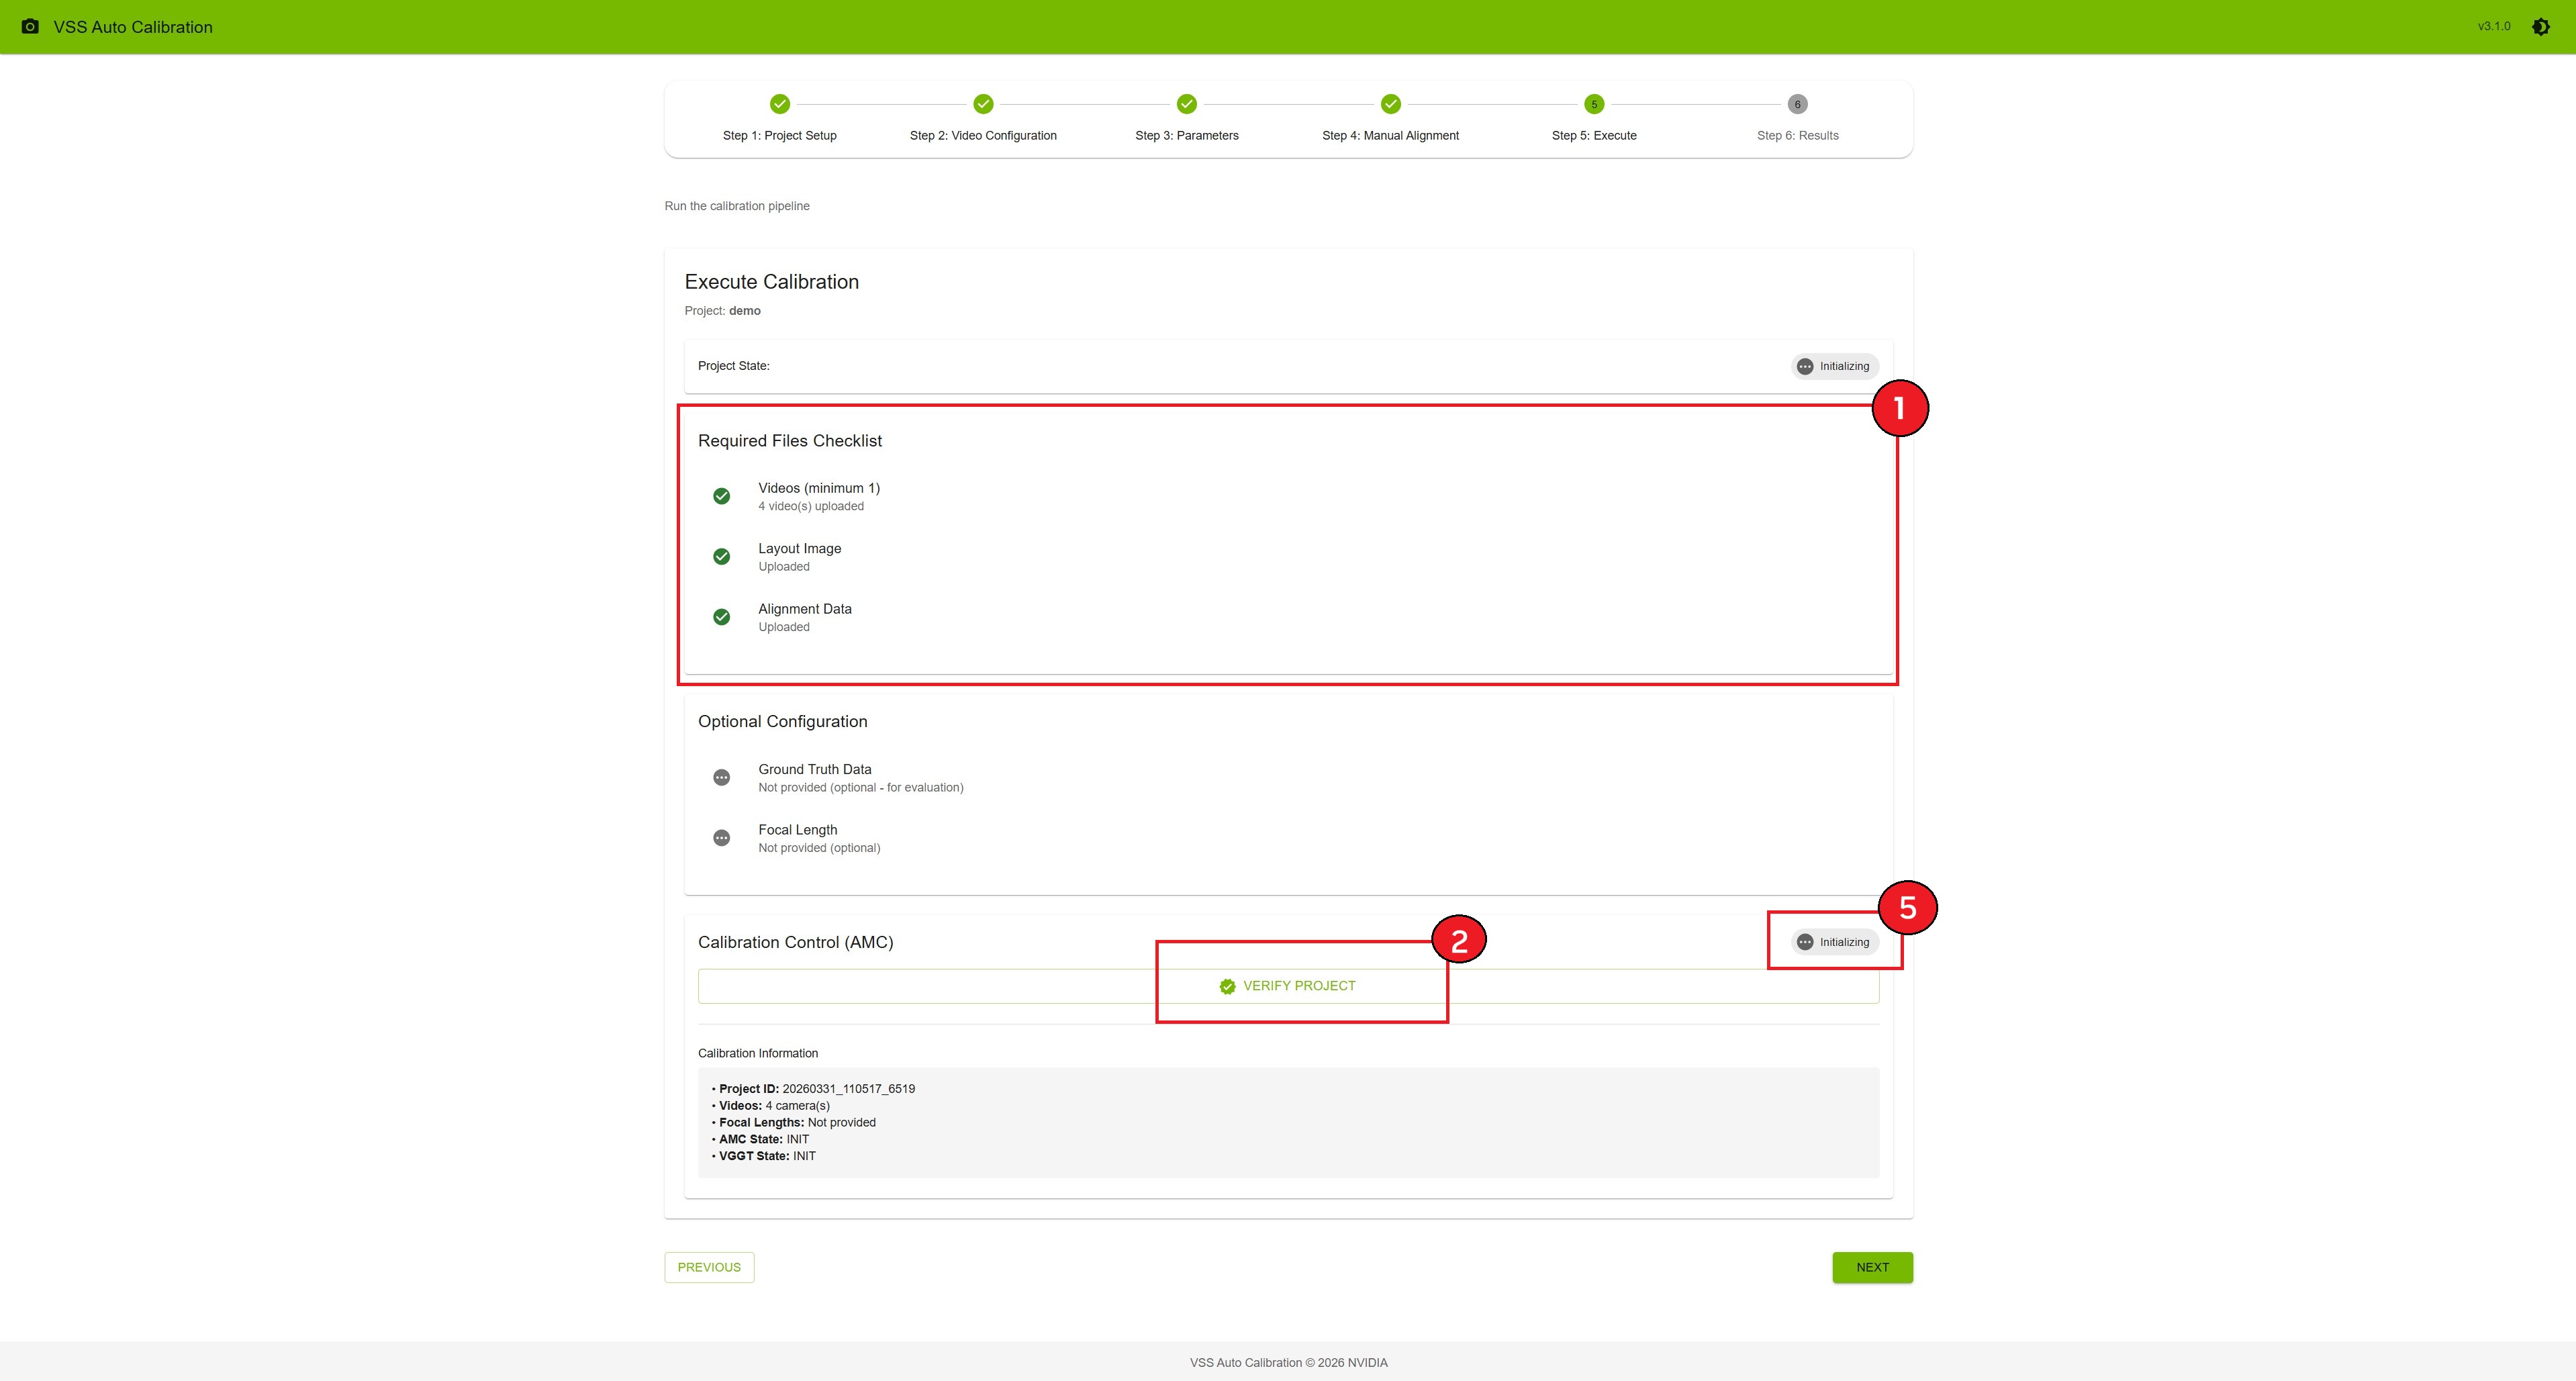
Task: Click the Required Files Checklist heading
Action: (790, 441)
